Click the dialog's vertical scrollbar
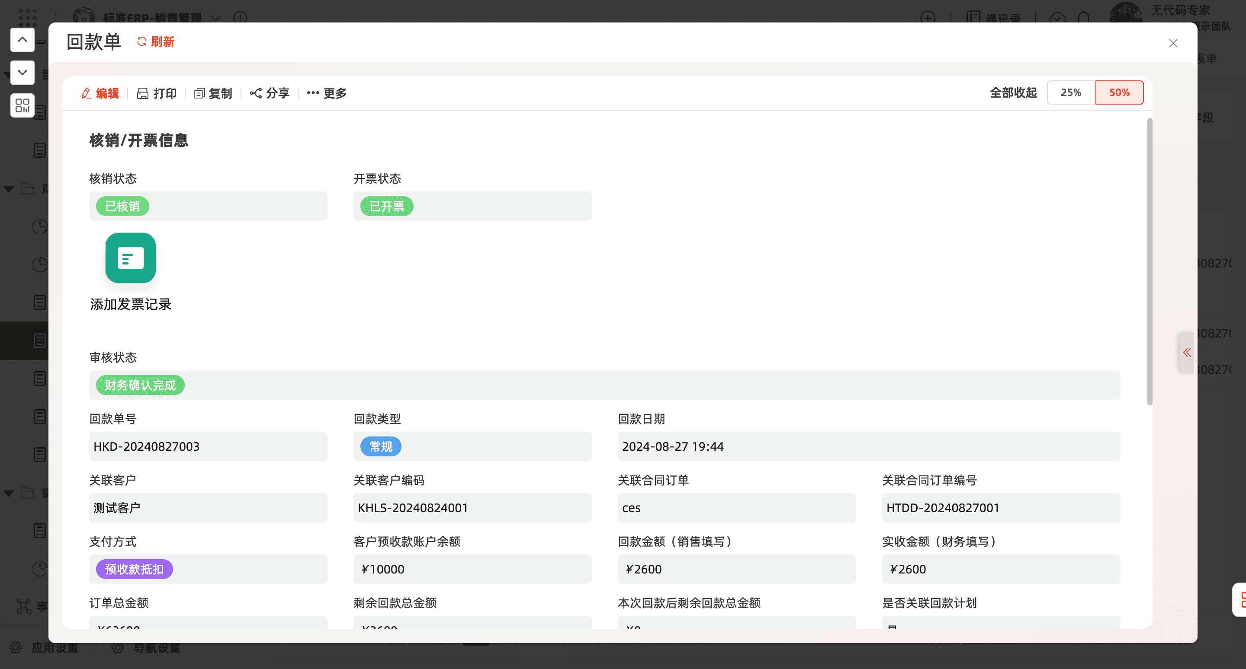This screenshot has height=669, width=1246. click(x=1149, y=261)
